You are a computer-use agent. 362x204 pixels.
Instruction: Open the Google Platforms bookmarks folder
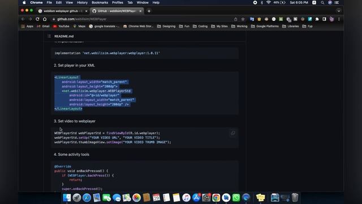[265, 27]
